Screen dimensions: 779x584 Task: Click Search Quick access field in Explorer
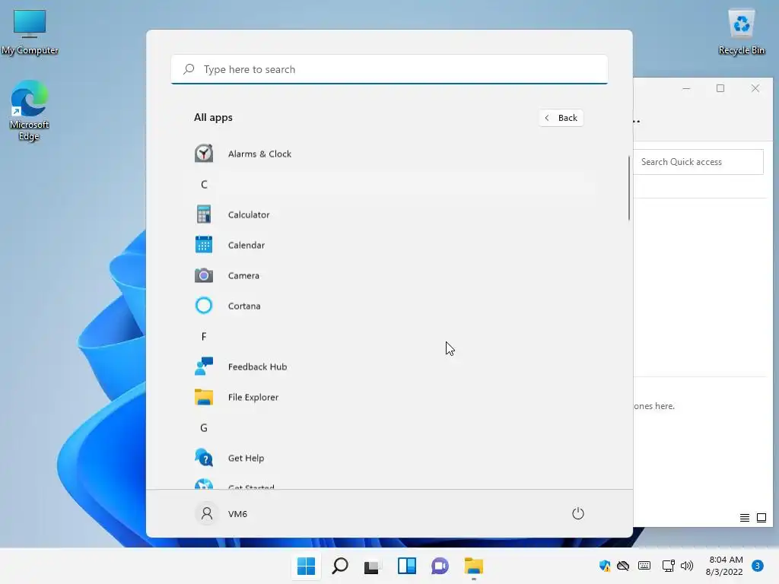[x=698, y=162]
